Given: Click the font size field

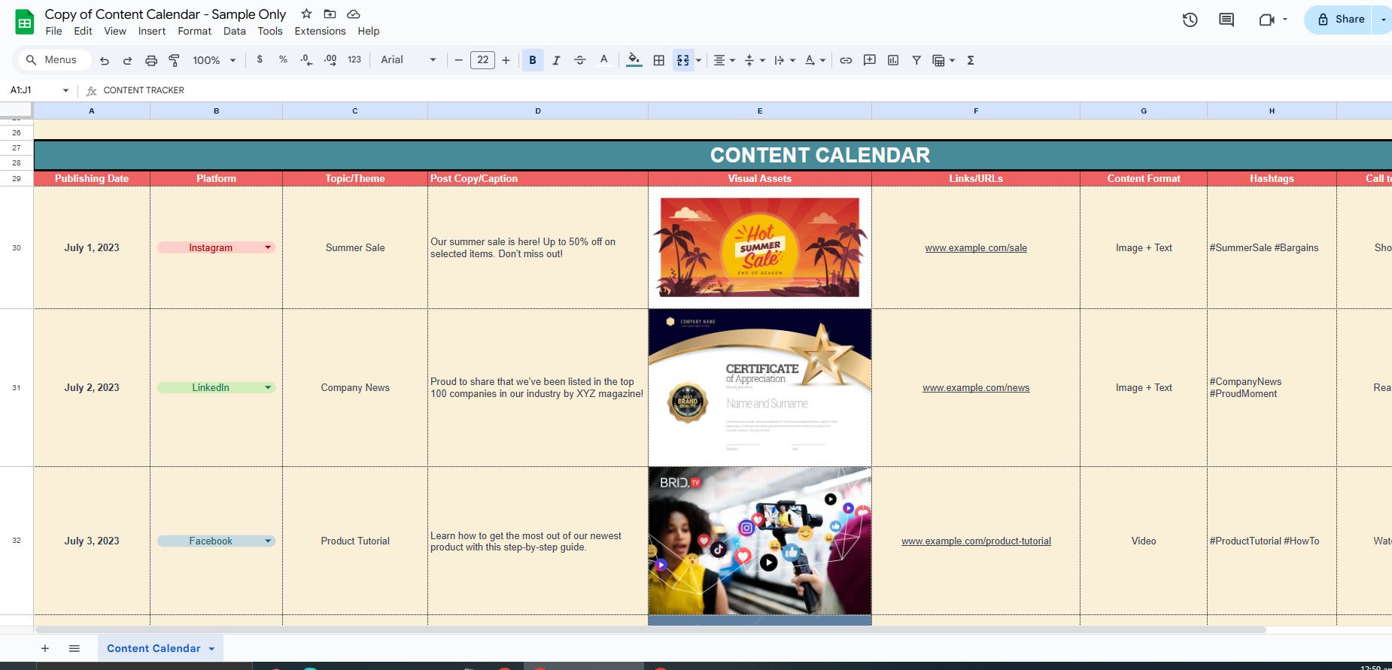Looking at the screenshot, I should pyautogui.click(x=482, y=60).
